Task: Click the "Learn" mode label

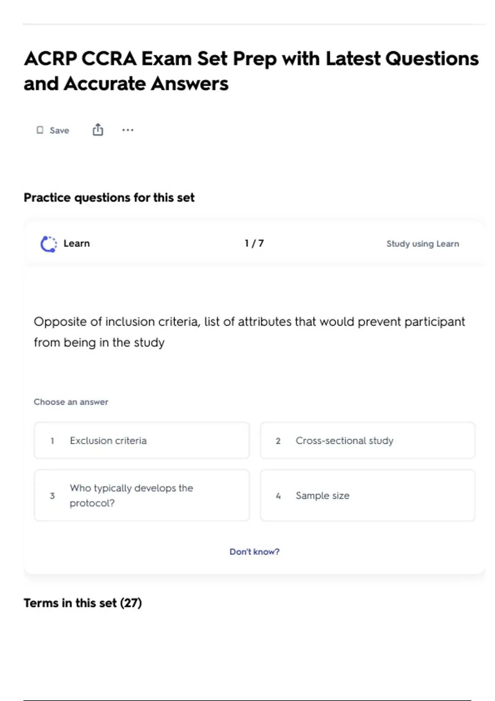Action: [x=77, y=243]
